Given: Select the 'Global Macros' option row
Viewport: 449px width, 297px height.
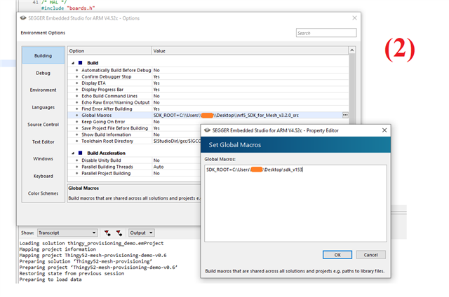Looking at the screenshot, I should point(208,115).
